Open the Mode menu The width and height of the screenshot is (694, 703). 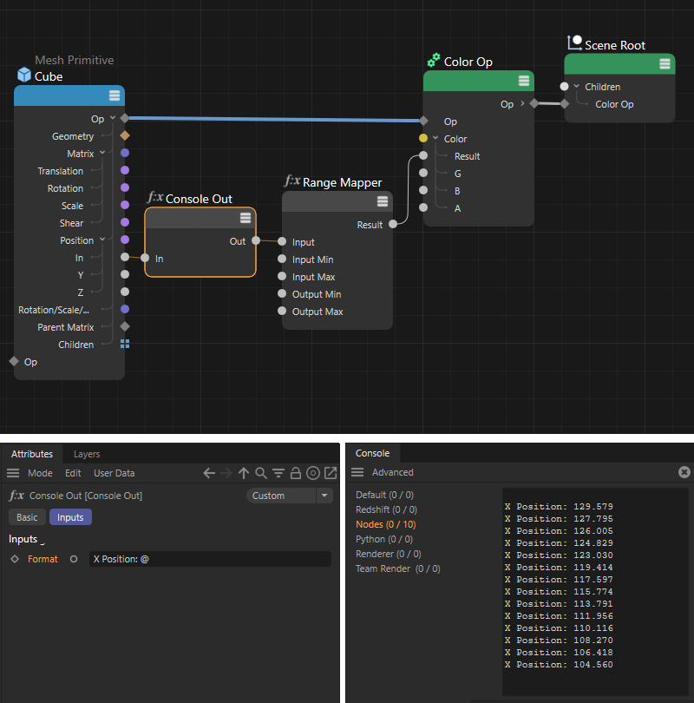(x=40, y=473)
